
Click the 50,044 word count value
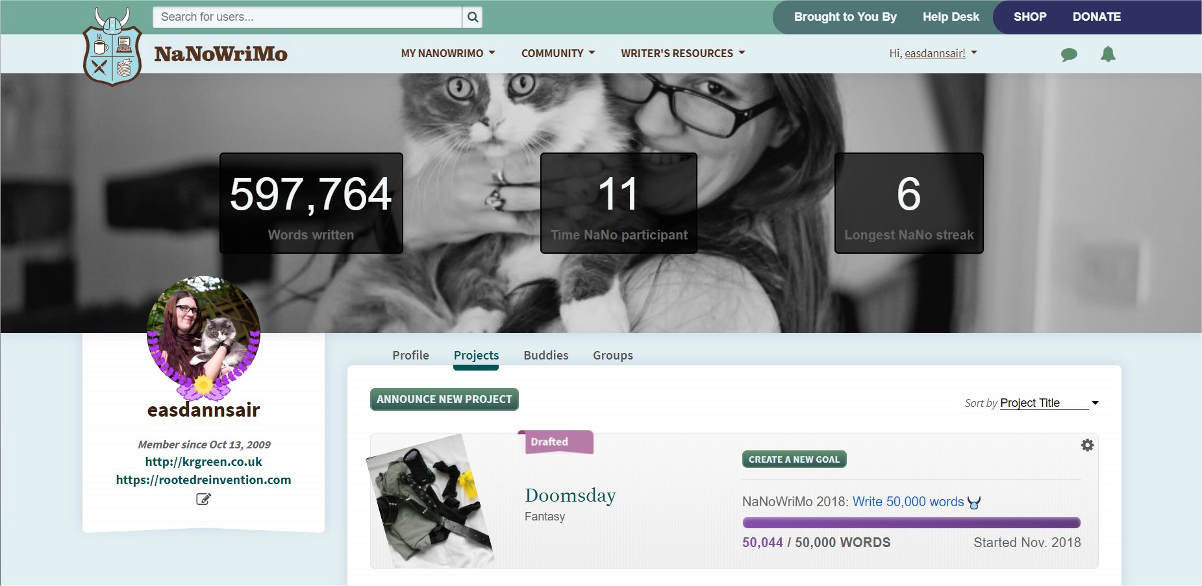tap(762, 543)
